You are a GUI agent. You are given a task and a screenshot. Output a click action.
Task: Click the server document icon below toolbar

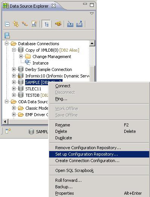(7, 35)
